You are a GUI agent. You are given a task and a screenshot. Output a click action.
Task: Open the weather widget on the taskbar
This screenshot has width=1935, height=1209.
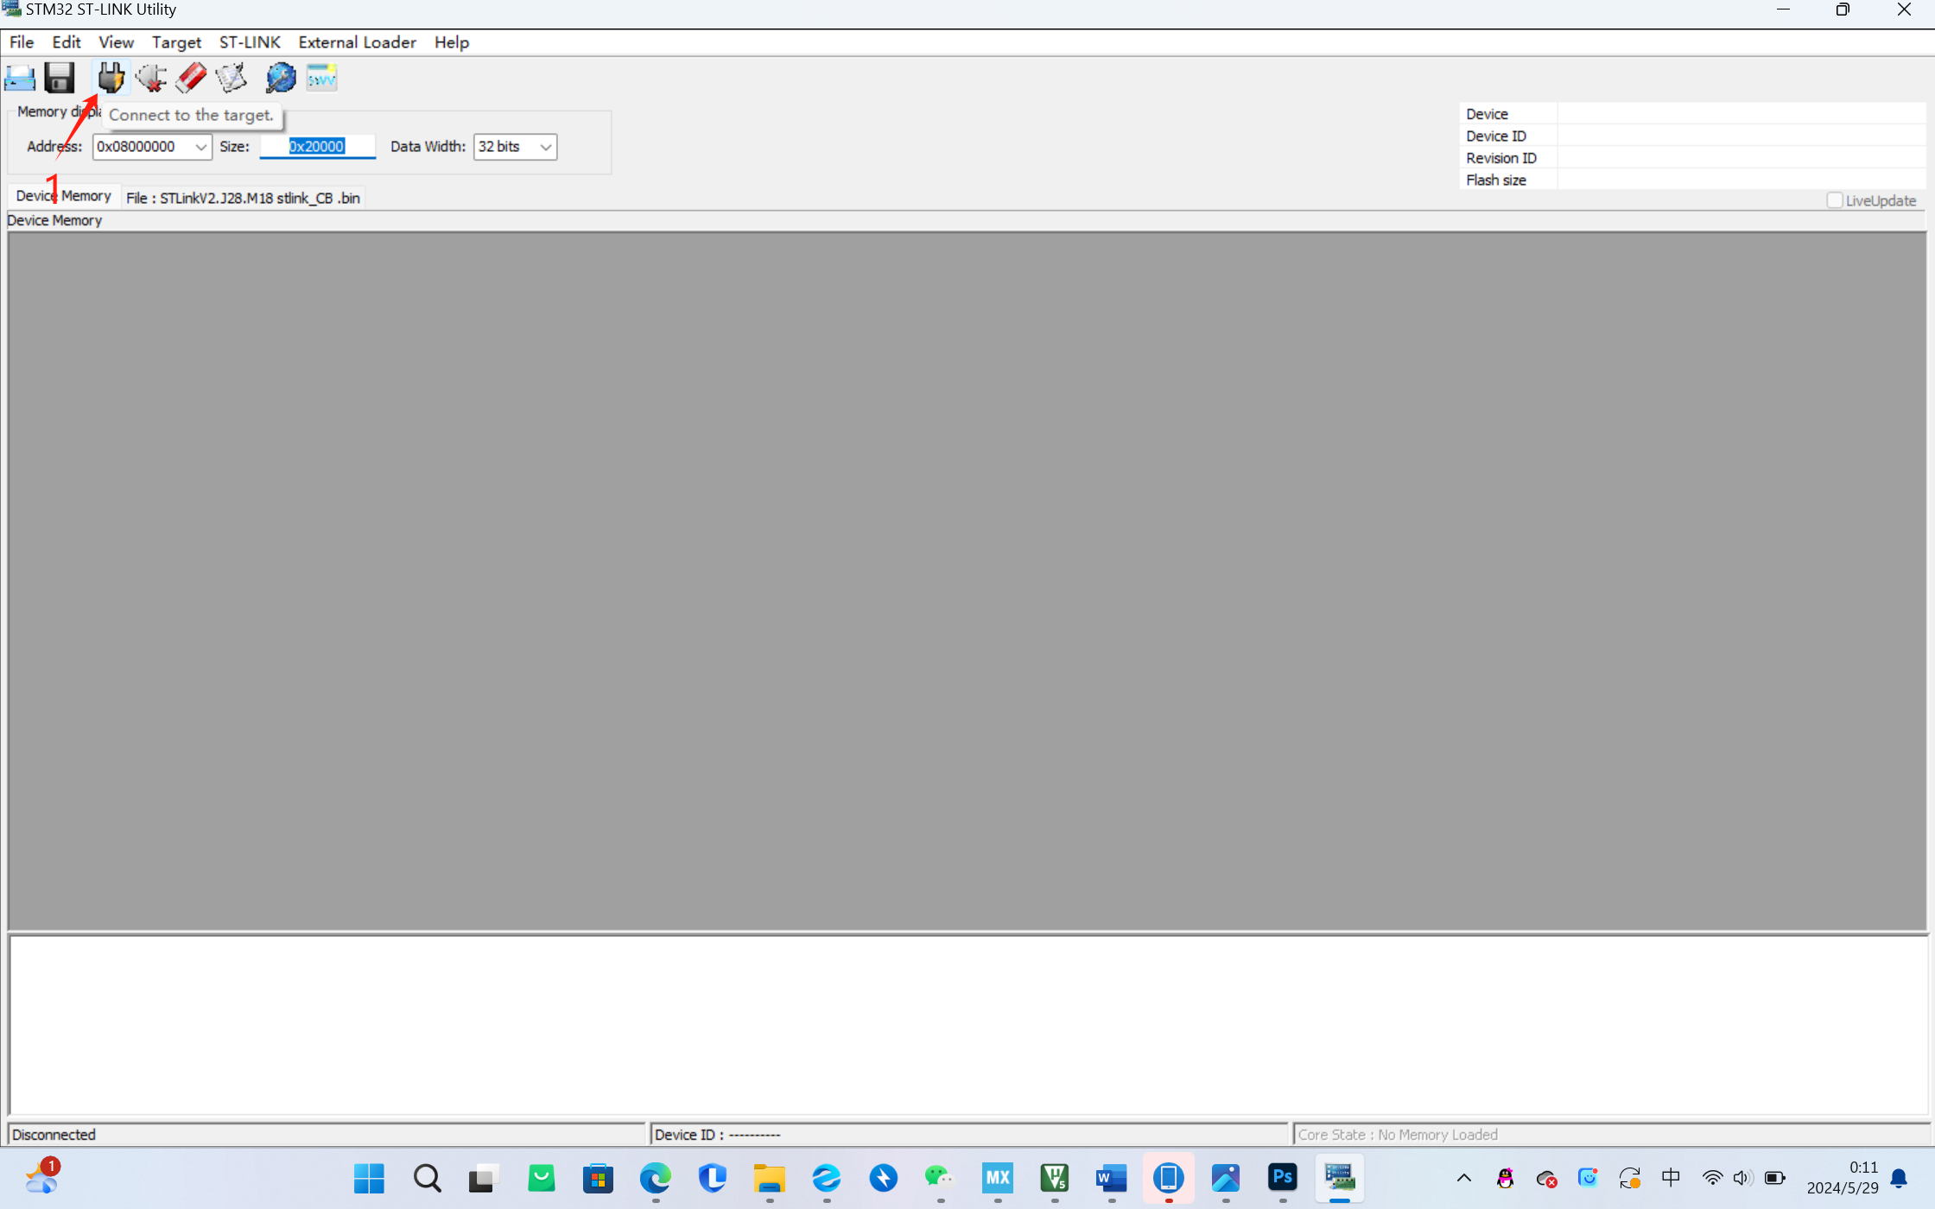click(41, 1177)
